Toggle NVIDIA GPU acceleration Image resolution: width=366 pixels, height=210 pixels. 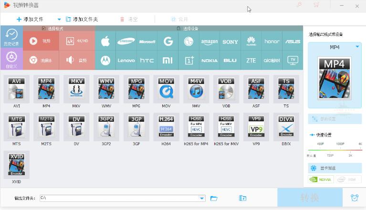pyautogui.click(x=321, y=180)
